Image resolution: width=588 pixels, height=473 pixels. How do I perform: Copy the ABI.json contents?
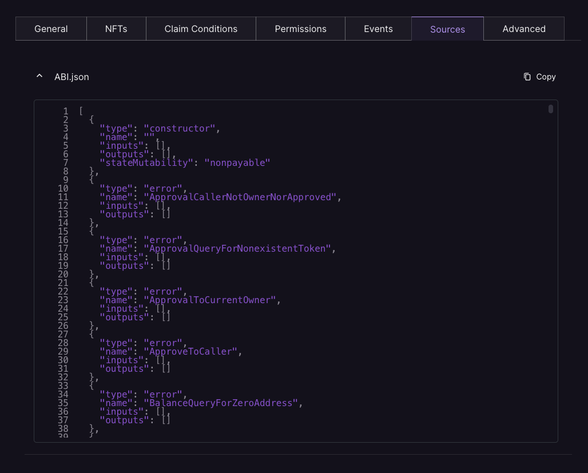(x=539, y=77)
